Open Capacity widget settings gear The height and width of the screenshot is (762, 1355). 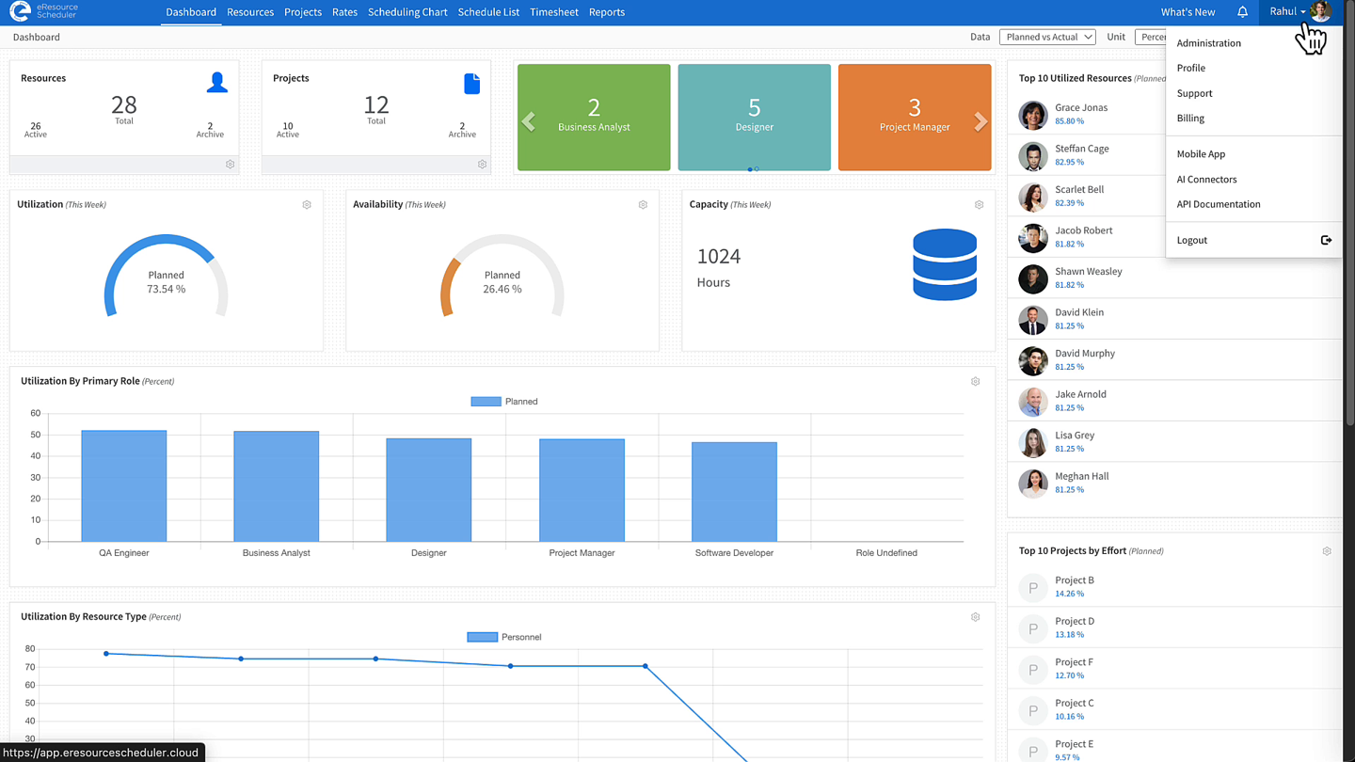coord(979,204)
